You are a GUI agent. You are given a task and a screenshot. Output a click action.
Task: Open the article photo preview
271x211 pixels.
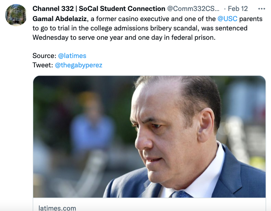[149, 136]
